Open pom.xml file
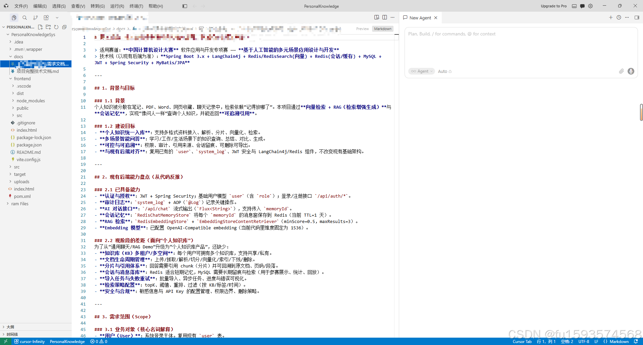 click(x=36, y=196)
